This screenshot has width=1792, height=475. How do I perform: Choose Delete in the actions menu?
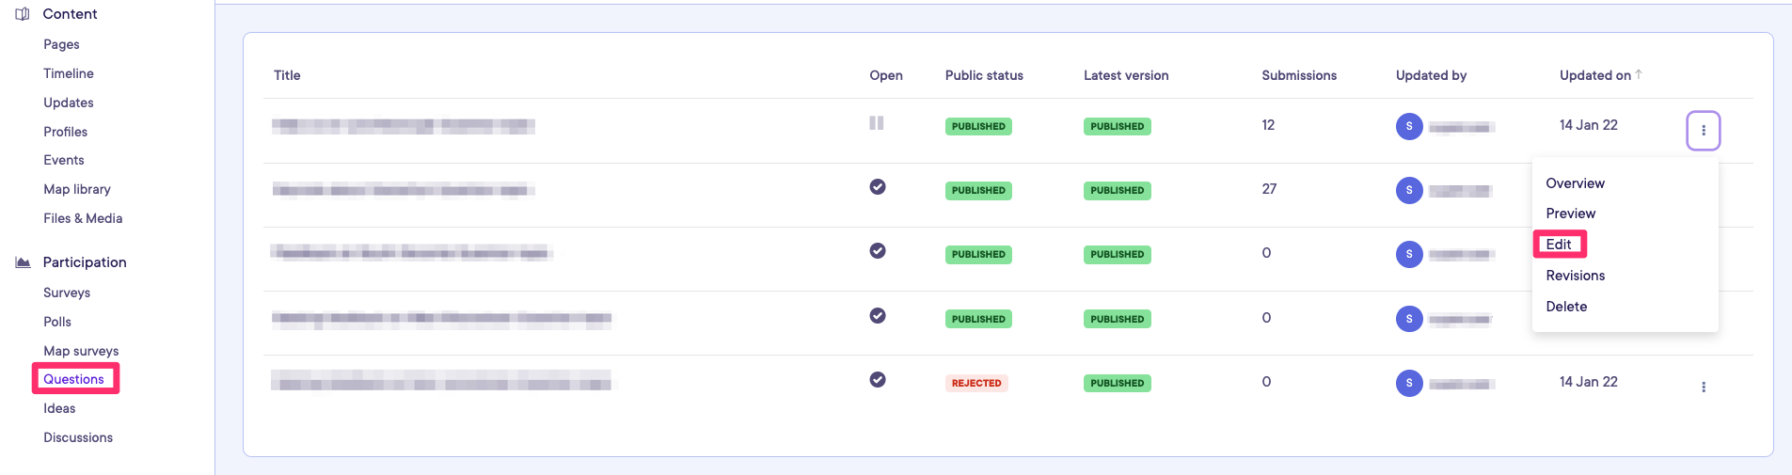point(1566,307)
